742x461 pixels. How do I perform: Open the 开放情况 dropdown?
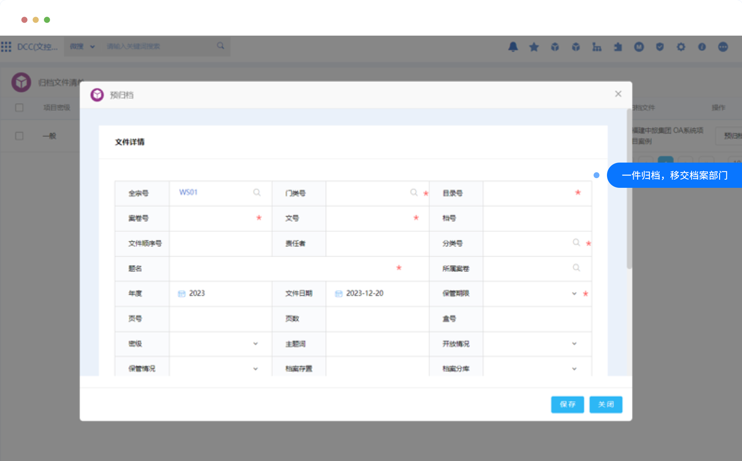[x=574, y=344]
